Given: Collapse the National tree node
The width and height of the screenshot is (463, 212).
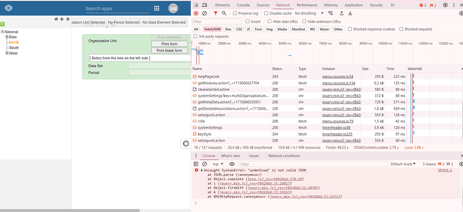Looking at the screenshot, I should pos(2,32).
